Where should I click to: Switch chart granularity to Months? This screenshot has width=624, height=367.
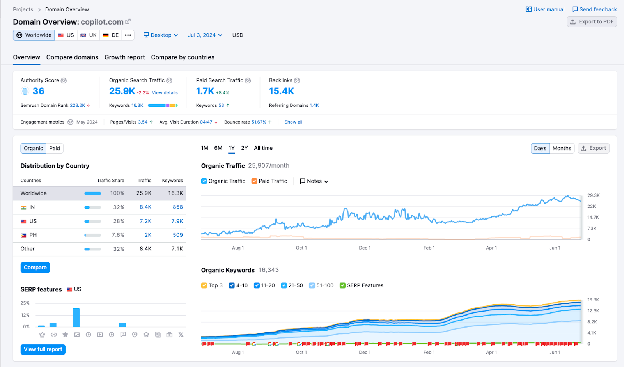[562, 148]
